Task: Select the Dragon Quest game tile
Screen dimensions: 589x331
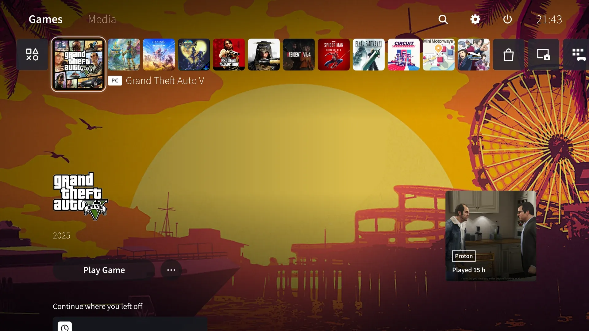Action: click(x=124, y=55)
